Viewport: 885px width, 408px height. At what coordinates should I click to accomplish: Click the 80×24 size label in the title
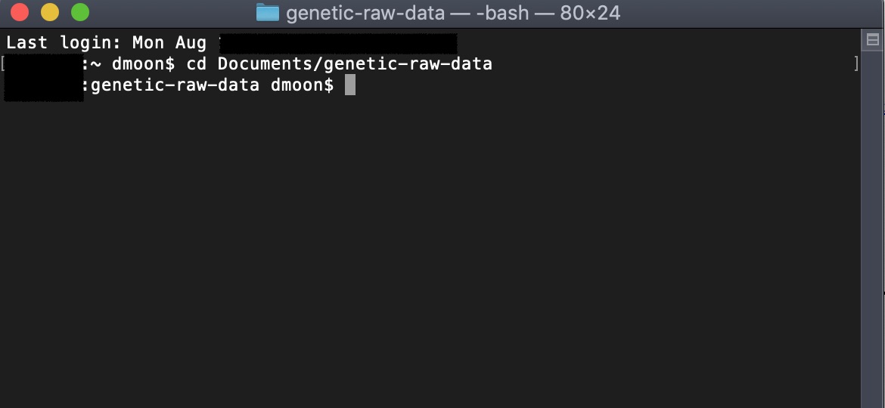point(590,12)
